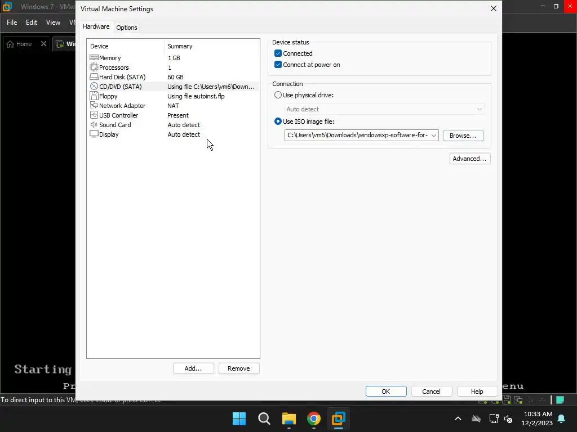Open the Edit menu in VMware window

(x=32, y=22)
